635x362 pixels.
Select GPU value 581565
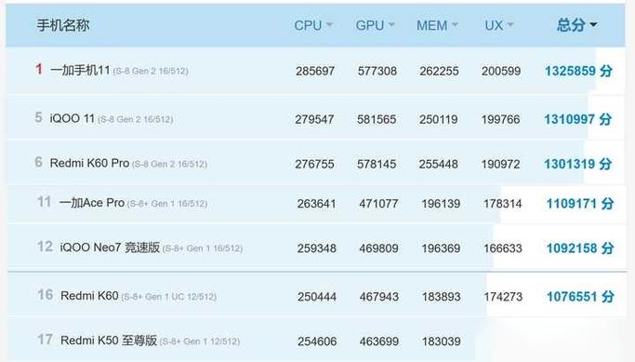click(x=377, y=120)
